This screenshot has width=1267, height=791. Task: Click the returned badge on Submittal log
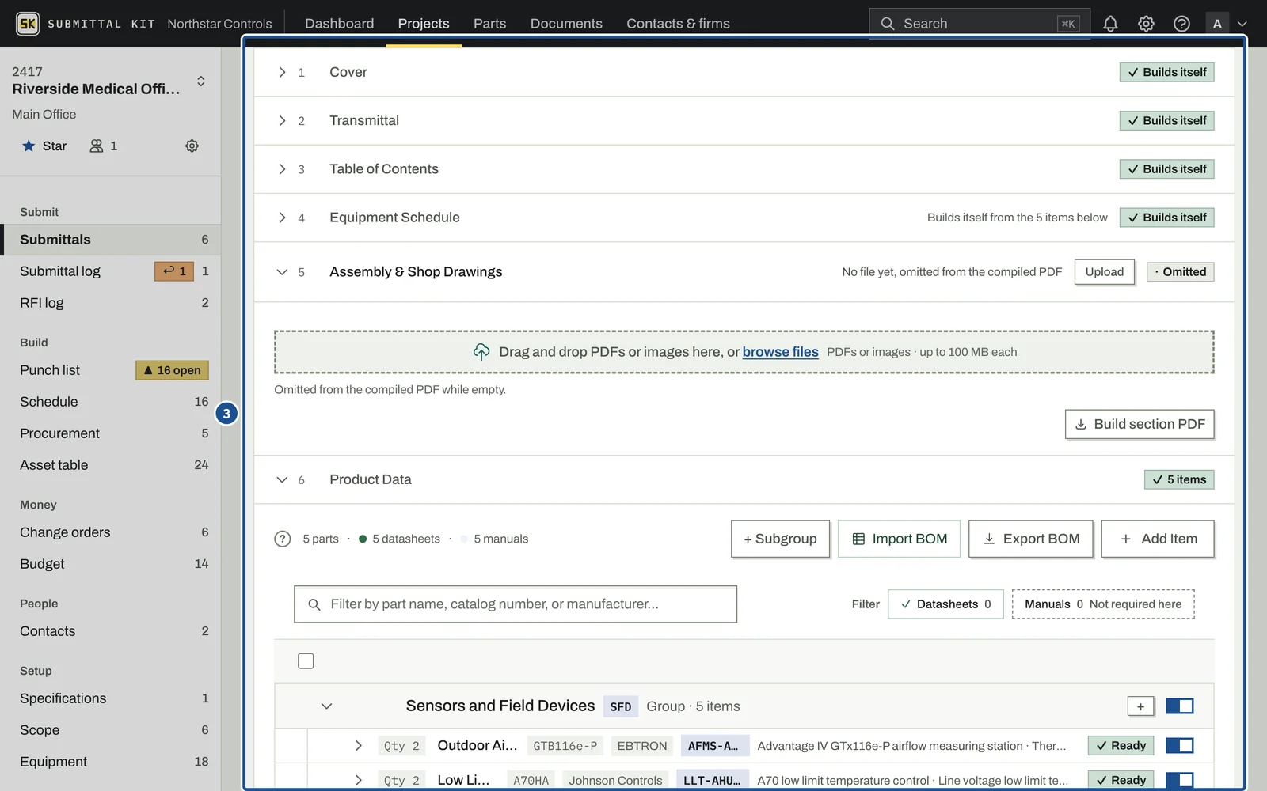[174, 271]
